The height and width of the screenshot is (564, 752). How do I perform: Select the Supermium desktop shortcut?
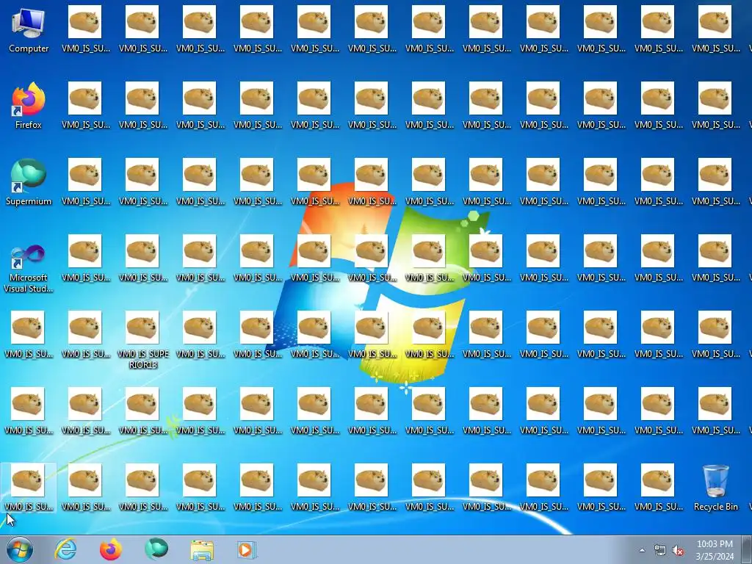click(x=29, y=182)
